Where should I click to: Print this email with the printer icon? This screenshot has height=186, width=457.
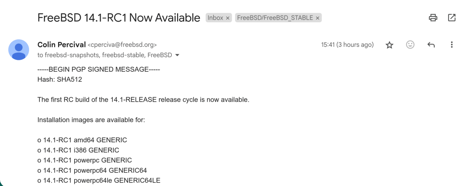tap(432, 18)
